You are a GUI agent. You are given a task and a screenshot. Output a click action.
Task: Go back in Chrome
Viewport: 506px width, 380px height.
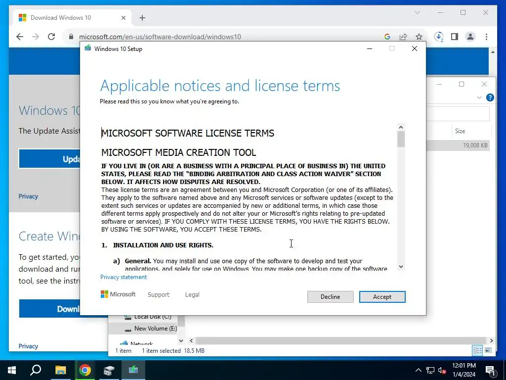tap(20, 37)
